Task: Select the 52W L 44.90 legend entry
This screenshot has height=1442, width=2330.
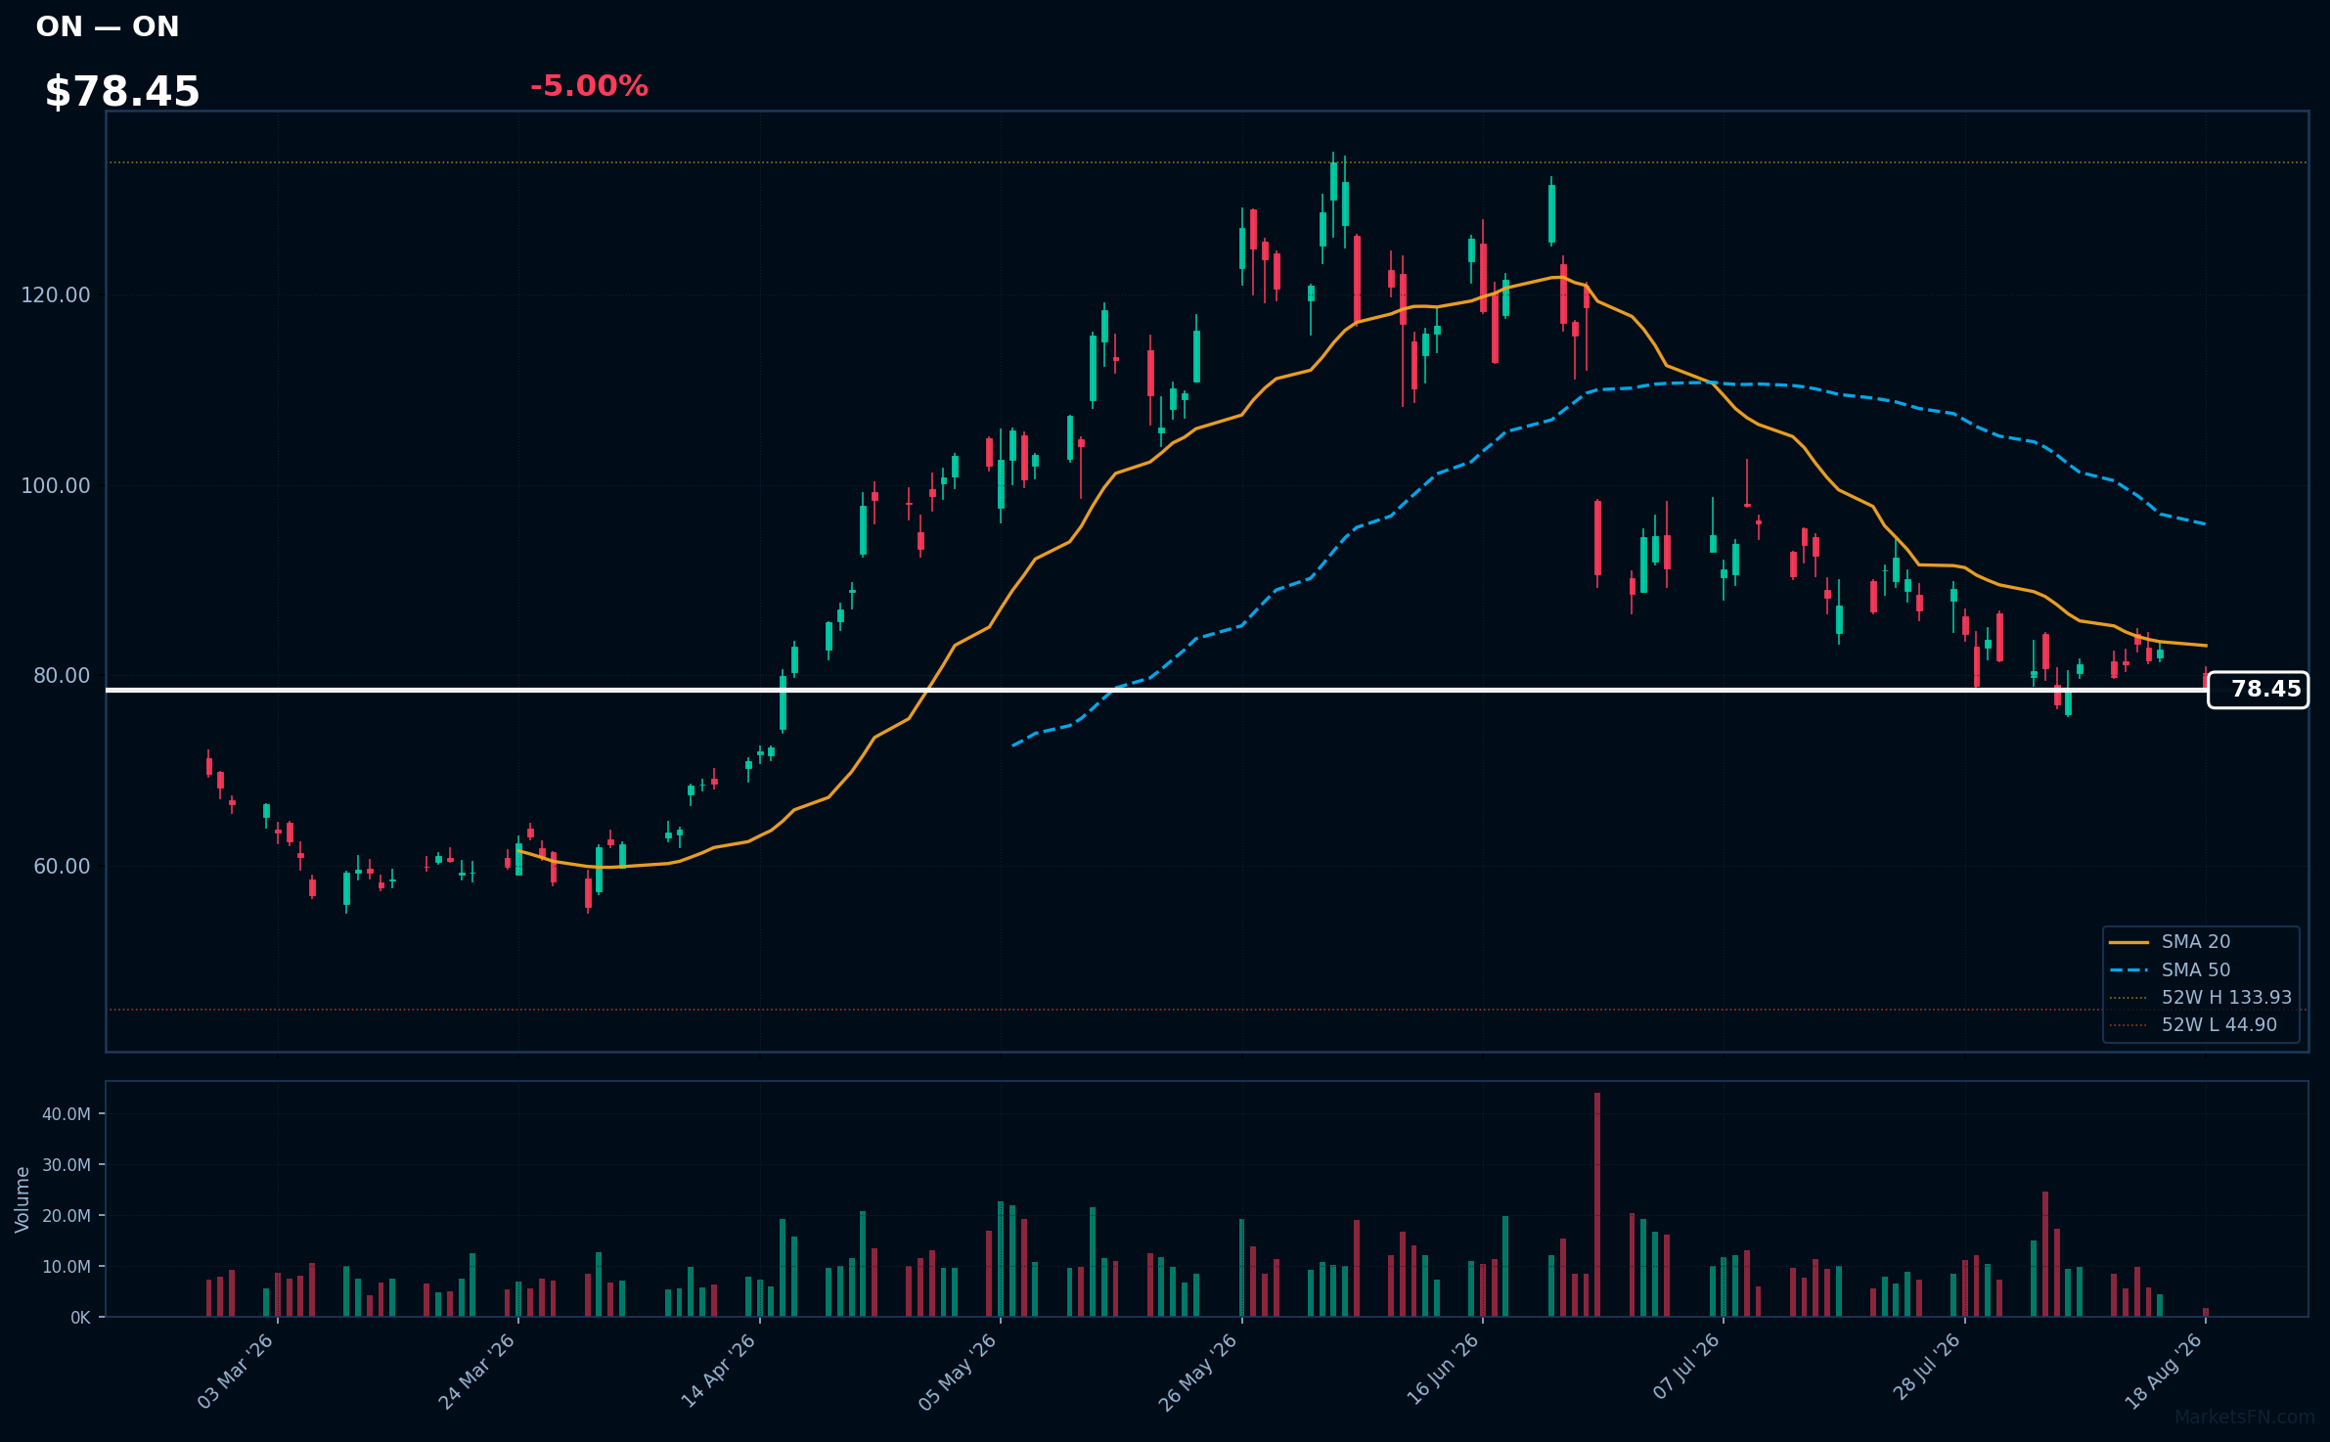Action: click(x=2194, y=1024)
